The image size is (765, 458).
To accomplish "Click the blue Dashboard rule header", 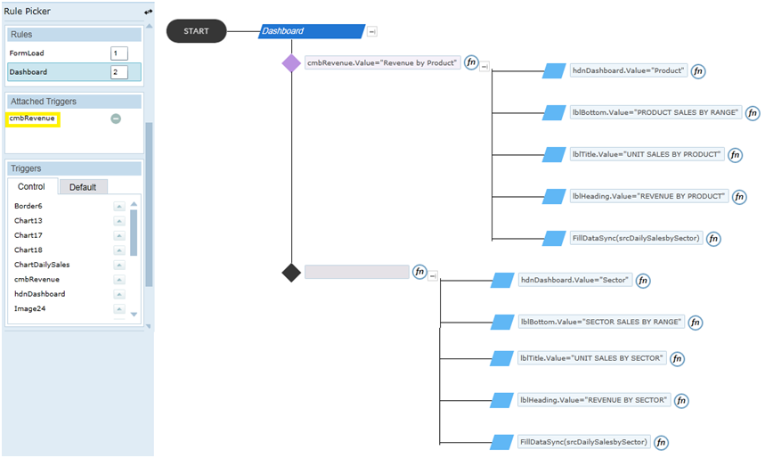I will point(312,31).
